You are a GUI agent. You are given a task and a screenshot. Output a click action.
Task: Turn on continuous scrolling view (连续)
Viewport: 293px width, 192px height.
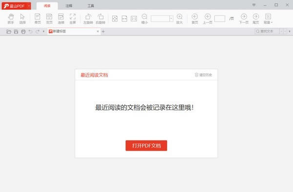click(61, 18)
